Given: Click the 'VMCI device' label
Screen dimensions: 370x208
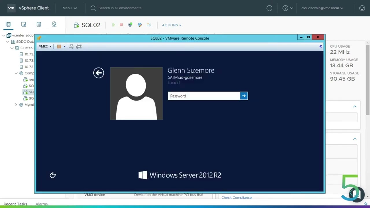Looking at the screenshot, I should 95,195.
